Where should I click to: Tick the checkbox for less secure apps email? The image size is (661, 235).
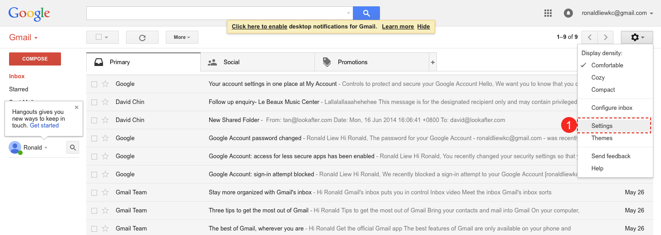94,156
